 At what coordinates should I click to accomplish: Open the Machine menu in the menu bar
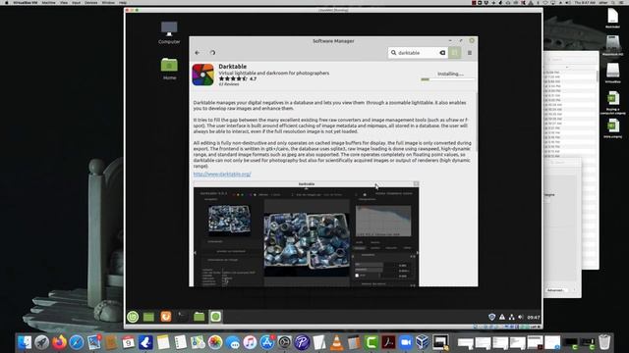(49, 2)
